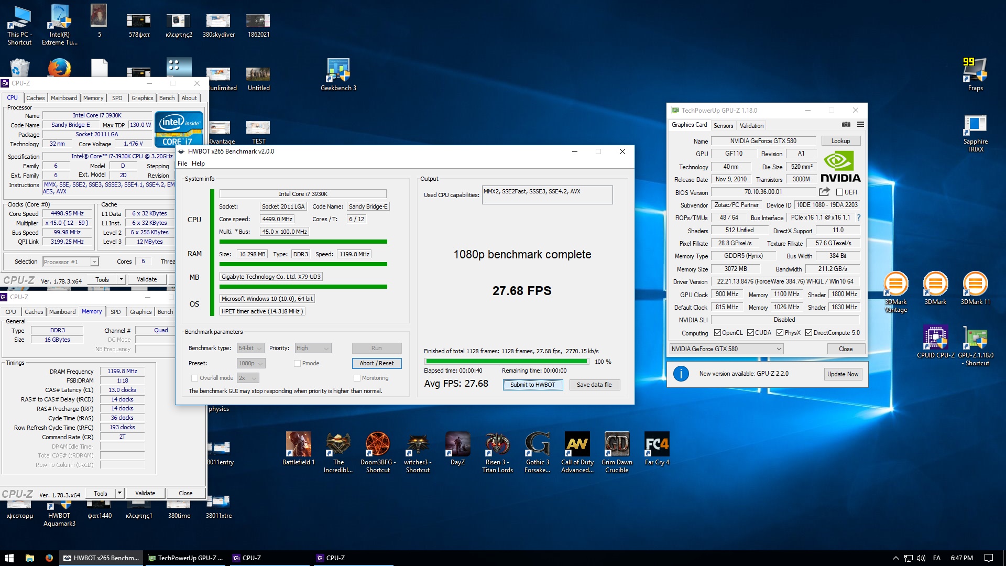
Task: Switch to the SPD tab in lower CPU-Z
Action: (x=116, y=312)
